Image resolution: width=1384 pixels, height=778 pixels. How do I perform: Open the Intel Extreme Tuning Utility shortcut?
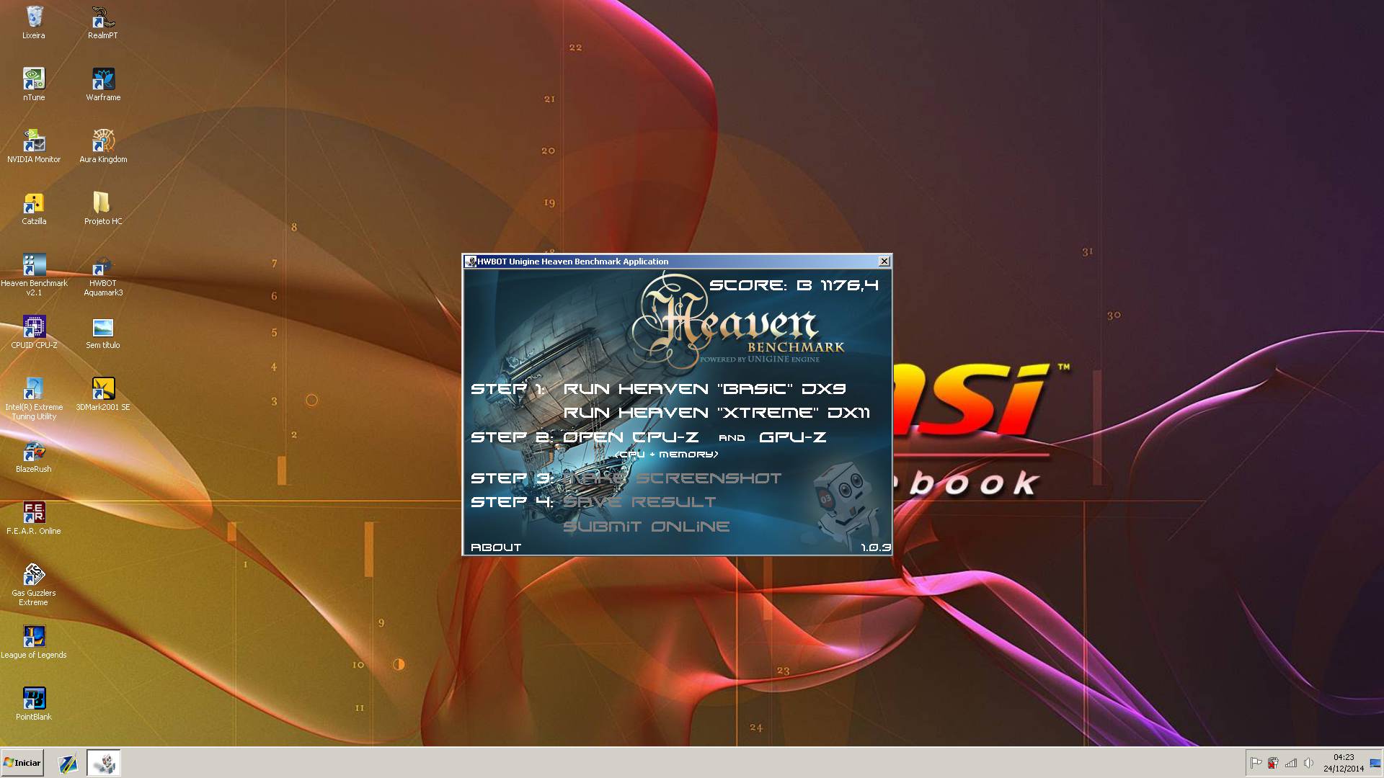click(x=34, y=398)
